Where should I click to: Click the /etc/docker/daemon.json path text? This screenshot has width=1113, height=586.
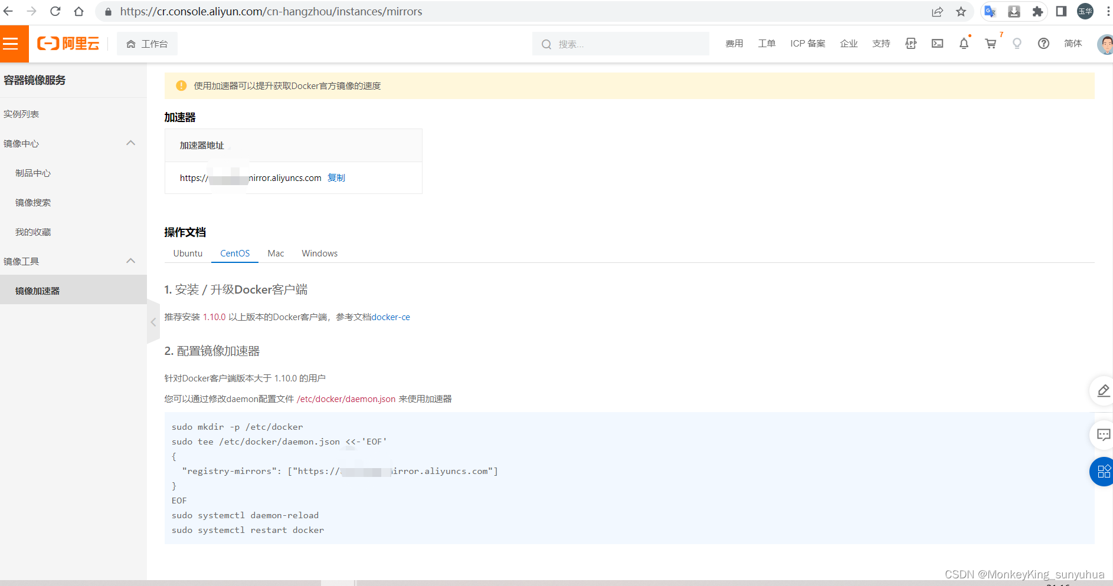tap(346, 399)
